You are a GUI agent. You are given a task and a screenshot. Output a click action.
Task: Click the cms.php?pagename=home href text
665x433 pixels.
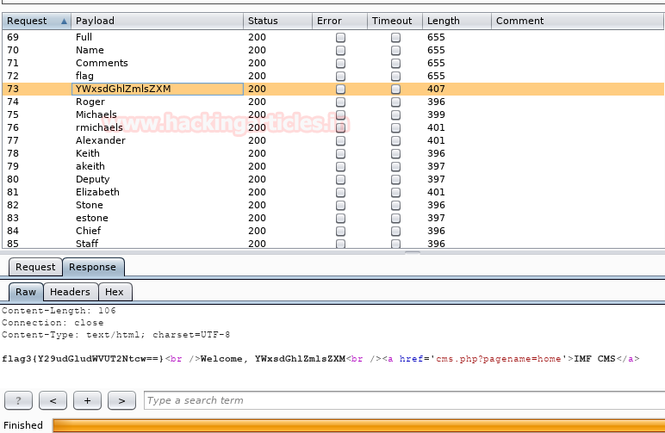499,359
